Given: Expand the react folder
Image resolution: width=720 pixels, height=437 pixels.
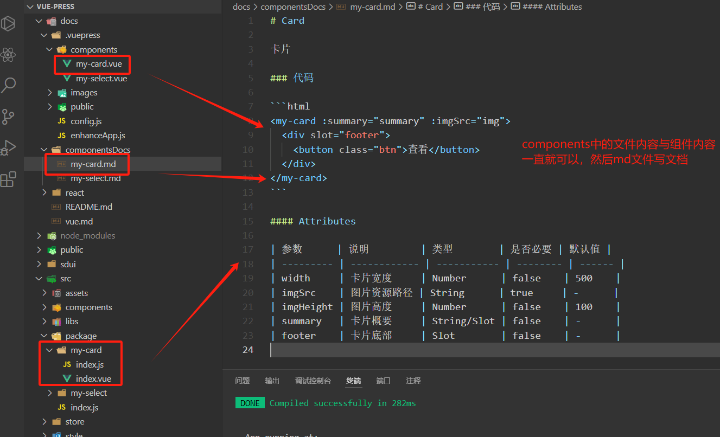Looking at the screenshot, I should [44, 192].
